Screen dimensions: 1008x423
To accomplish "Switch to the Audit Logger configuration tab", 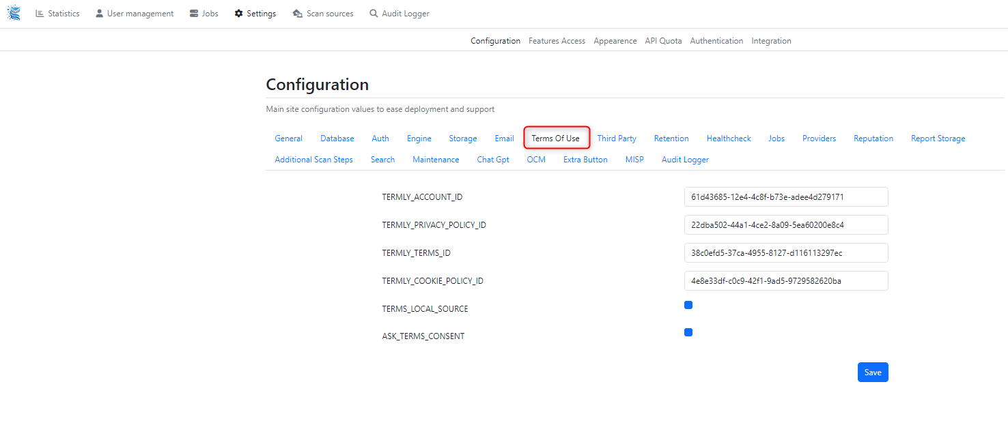I will [685, 160].
